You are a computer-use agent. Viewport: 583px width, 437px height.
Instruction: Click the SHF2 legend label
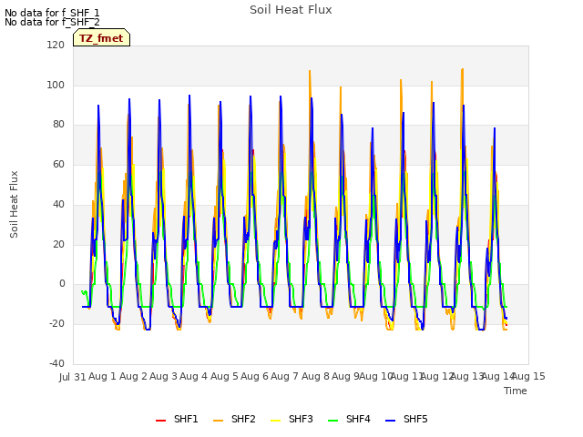243,419
